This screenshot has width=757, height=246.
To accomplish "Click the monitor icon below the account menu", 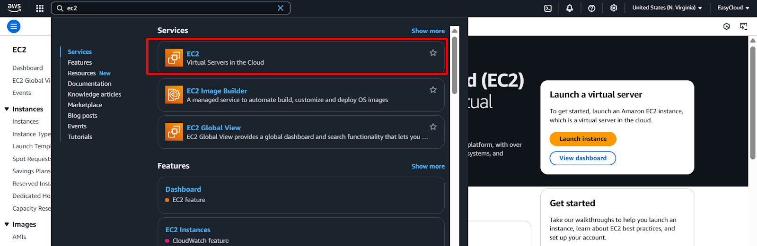I will tap(744, 26).
